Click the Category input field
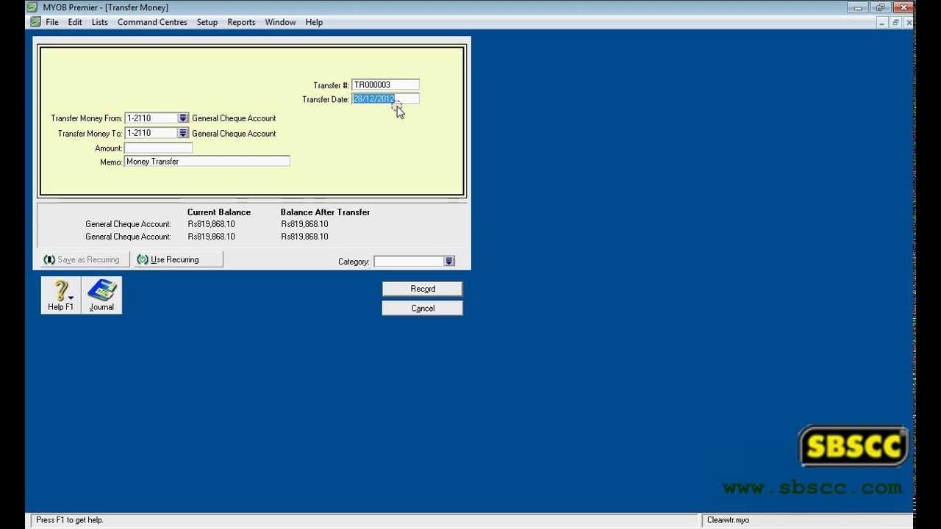 409,261
